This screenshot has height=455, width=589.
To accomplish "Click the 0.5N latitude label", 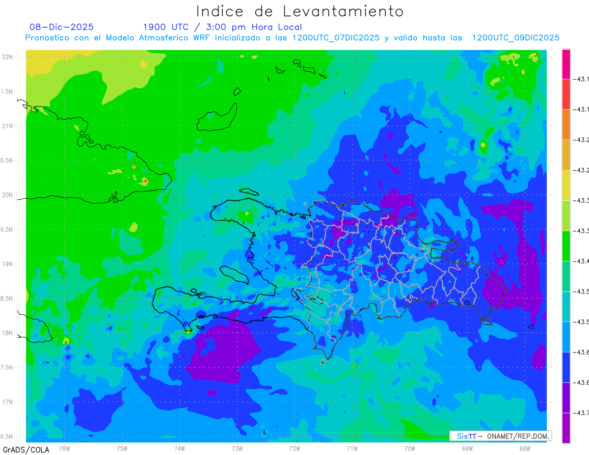I will pyautogui.click(x=8, y=161).
